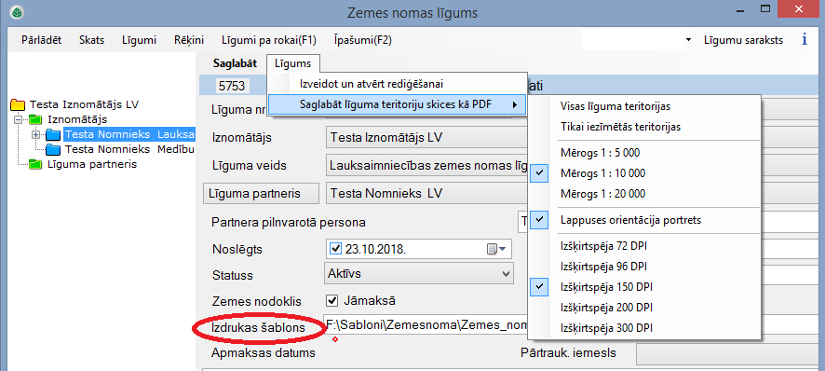Toggle the Jāmaksā land tax checkbox

point(332,300)
